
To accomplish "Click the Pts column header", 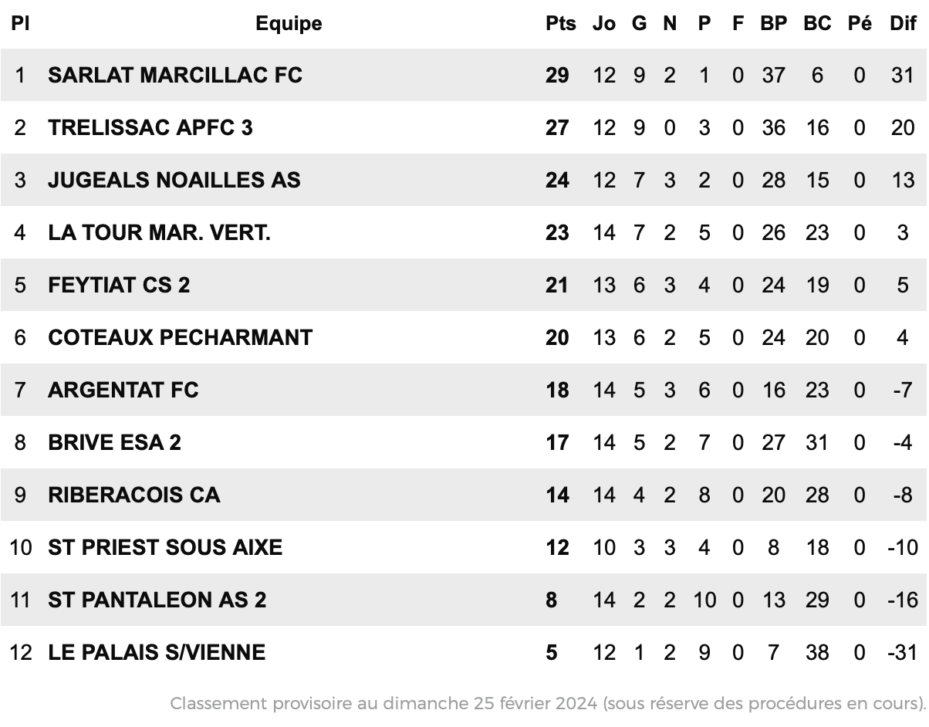I will (x=561, y=23).
